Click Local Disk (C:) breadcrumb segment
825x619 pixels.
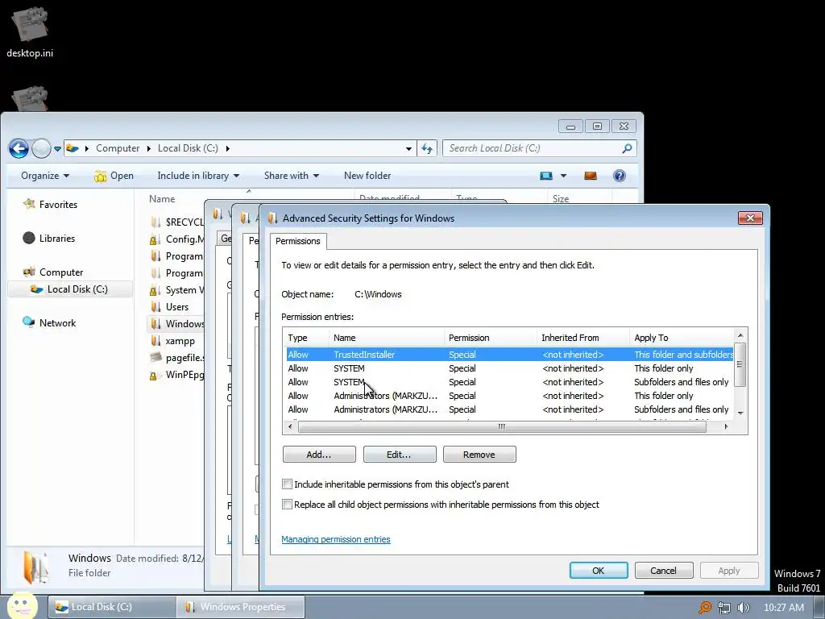(188, 148)
